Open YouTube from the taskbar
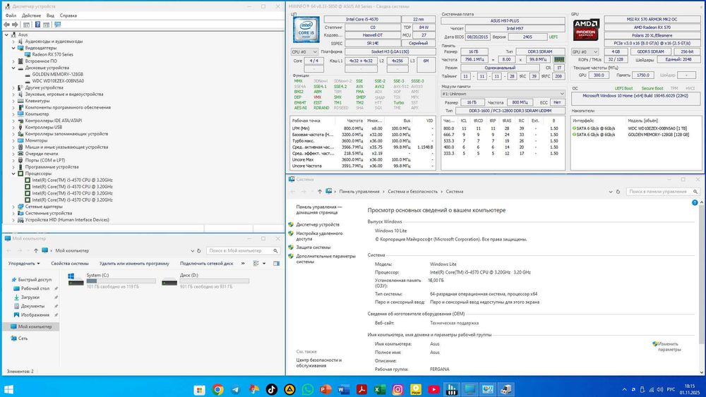 (433, 389)
